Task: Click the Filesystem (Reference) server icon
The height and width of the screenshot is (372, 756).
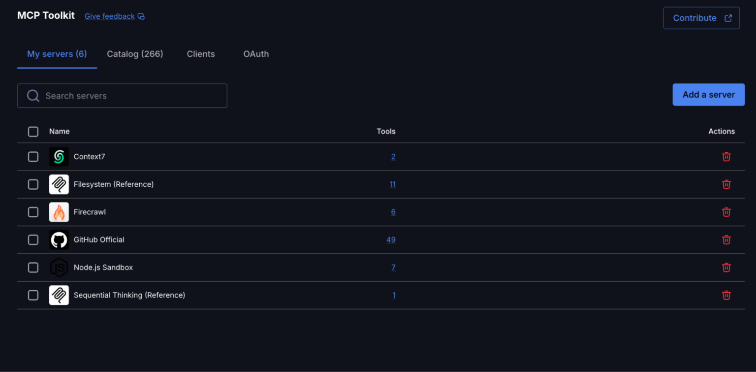Action: pyautogui.click(x=59, y=184)
